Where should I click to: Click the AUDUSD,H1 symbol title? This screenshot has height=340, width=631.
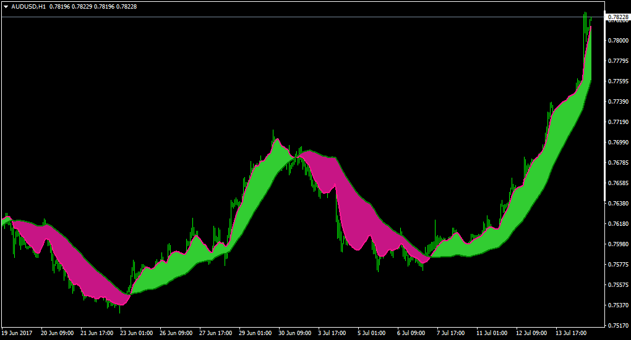click(28, 7)
